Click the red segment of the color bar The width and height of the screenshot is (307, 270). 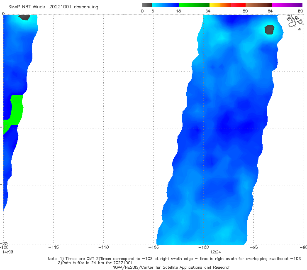[x=238, y=5]
